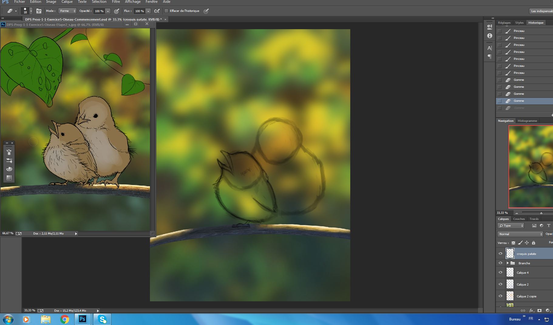Screen dimensions: 553x325
Task: Filter layers by text type icon
Action: pyautogui.click(x=548, y=226)
